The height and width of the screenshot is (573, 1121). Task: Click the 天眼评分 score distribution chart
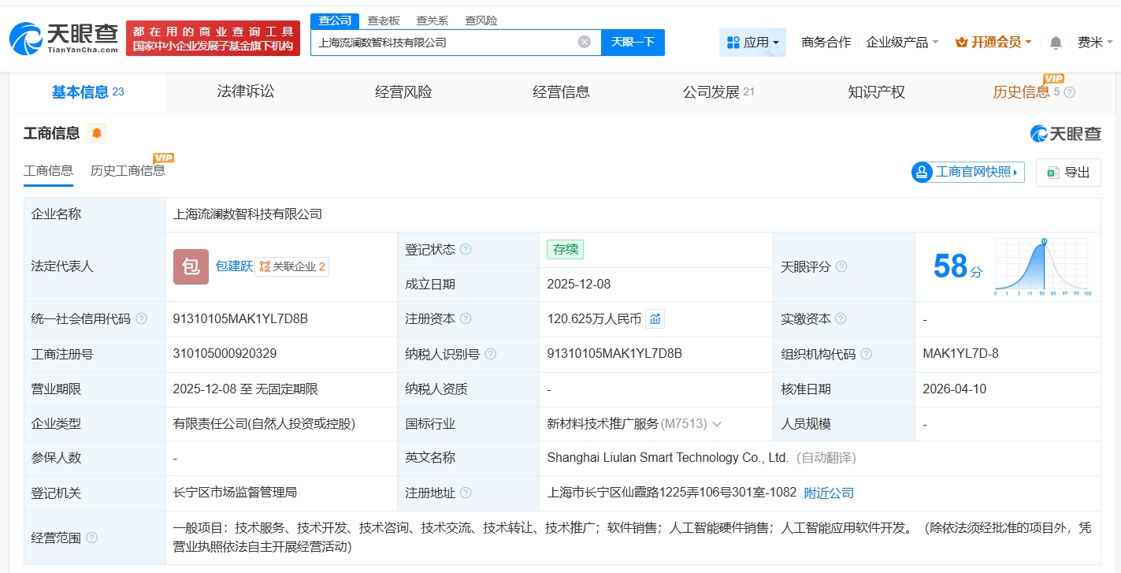(x=1041, y=266)
